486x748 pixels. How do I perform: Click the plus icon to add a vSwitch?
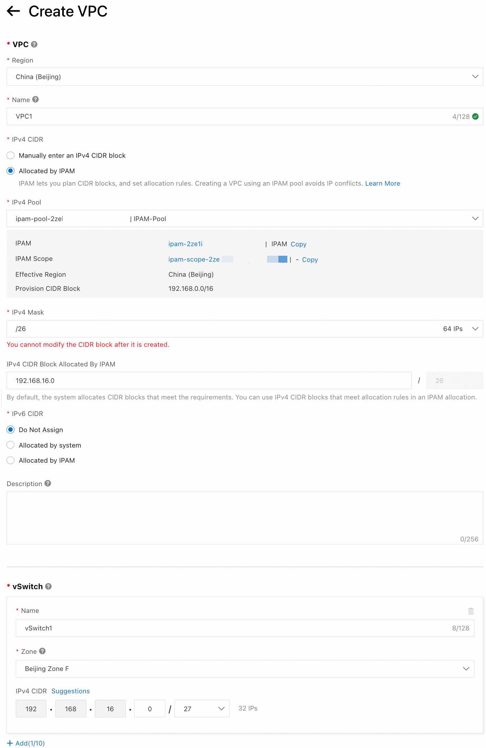pos(10,743)
